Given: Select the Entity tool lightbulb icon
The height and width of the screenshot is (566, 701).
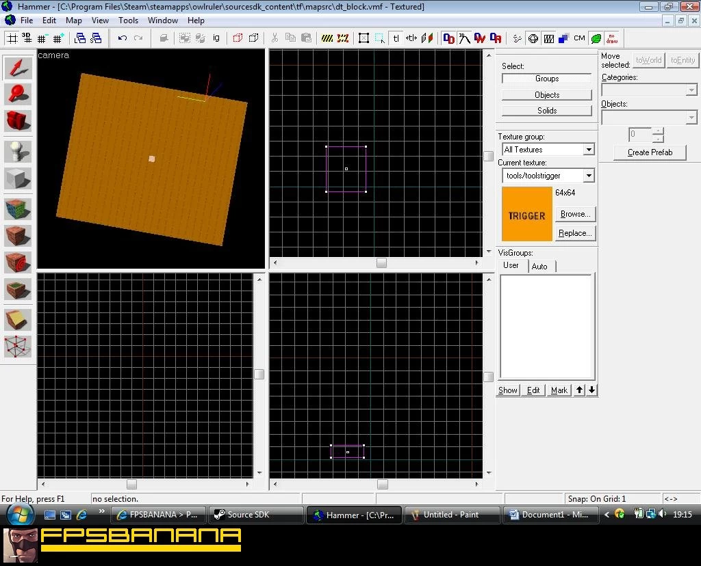Looking at the screenshot, I should [x=18, y=151].
